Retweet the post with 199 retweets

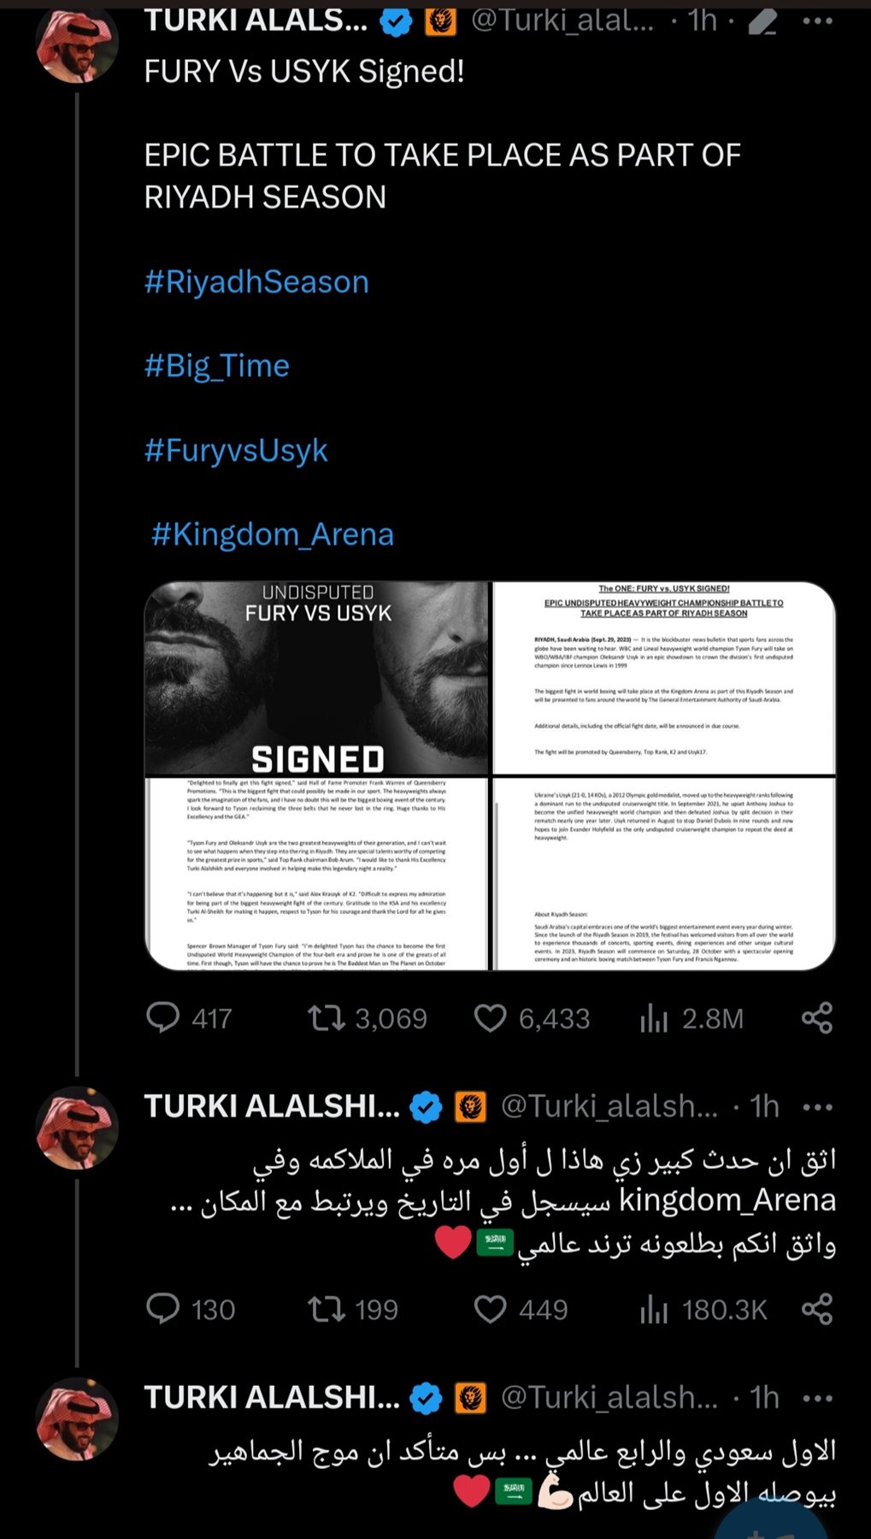[326, 1309]
